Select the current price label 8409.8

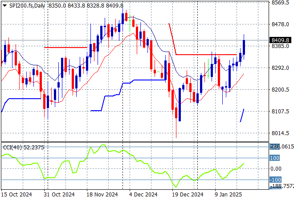(280, 40)
